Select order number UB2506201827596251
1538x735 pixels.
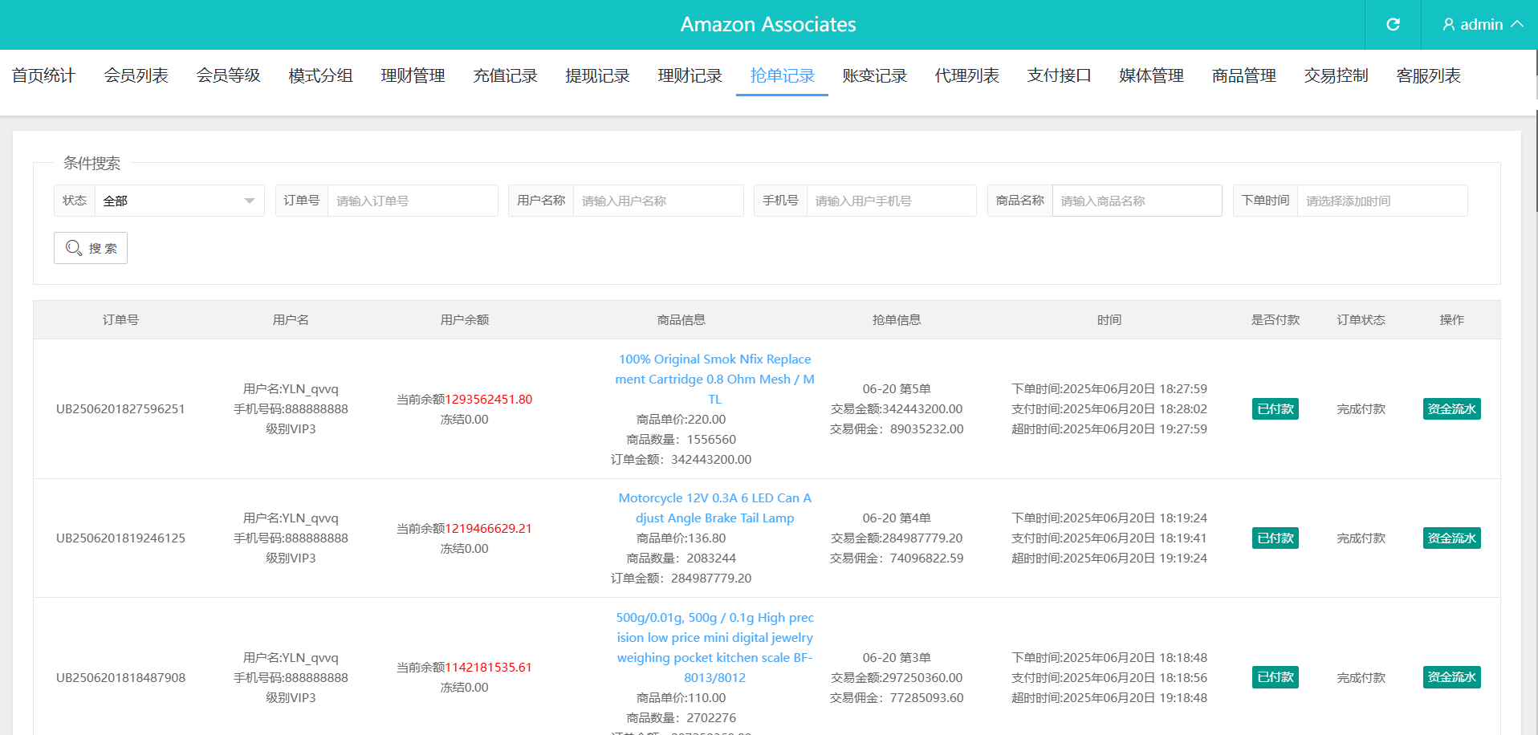tap(120, 409)
